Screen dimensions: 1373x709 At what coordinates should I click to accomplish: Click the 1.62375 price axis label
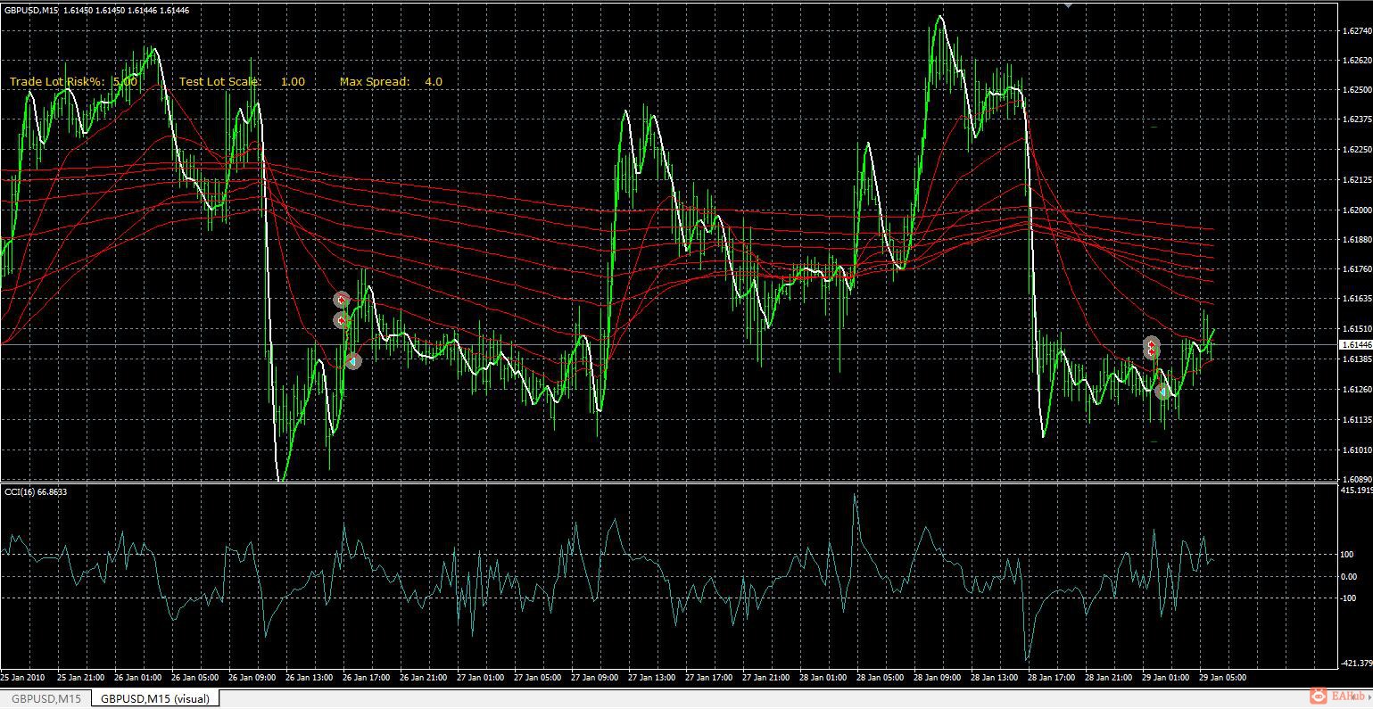click(x=1356, y=120)
